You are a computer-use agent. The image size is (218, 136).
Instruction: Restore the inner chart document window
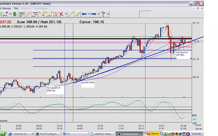[198, 8]
